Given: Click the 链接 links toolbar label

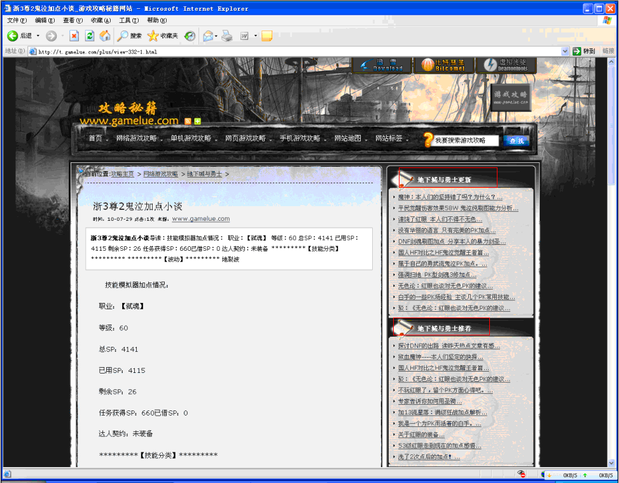Looking at the screenshot, I should [x=608, y=51].
